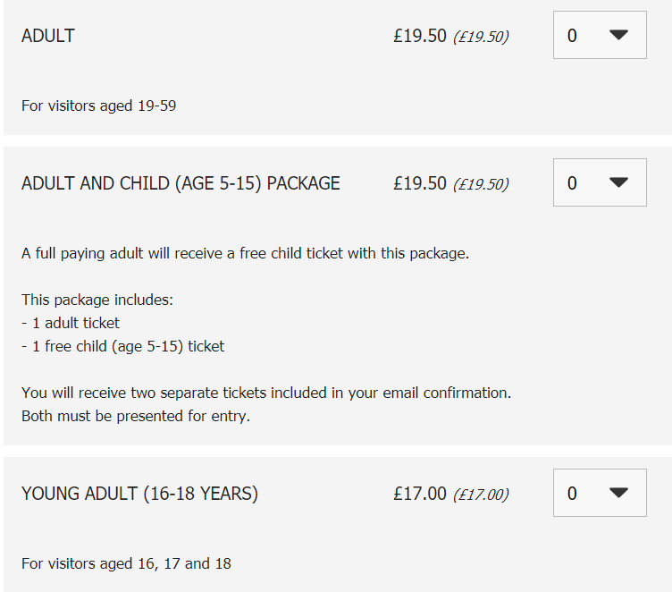Click "For visitors aged 19-59" description
Screen dimensions: 672x592
click(x=98, y=106)
